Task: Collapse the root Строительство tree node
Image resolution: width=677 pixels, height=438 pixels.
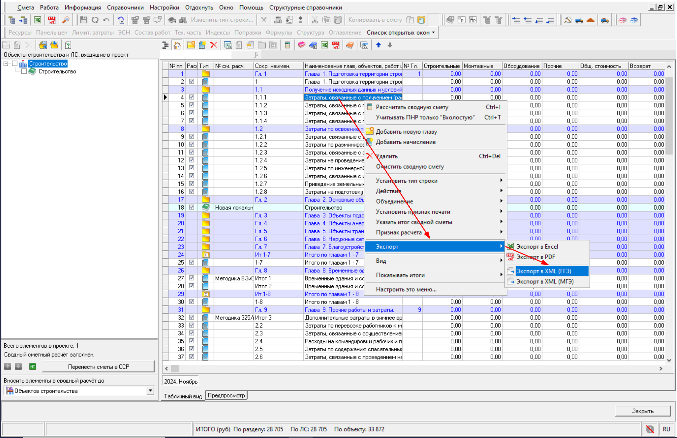Action: tap(6, 64)
